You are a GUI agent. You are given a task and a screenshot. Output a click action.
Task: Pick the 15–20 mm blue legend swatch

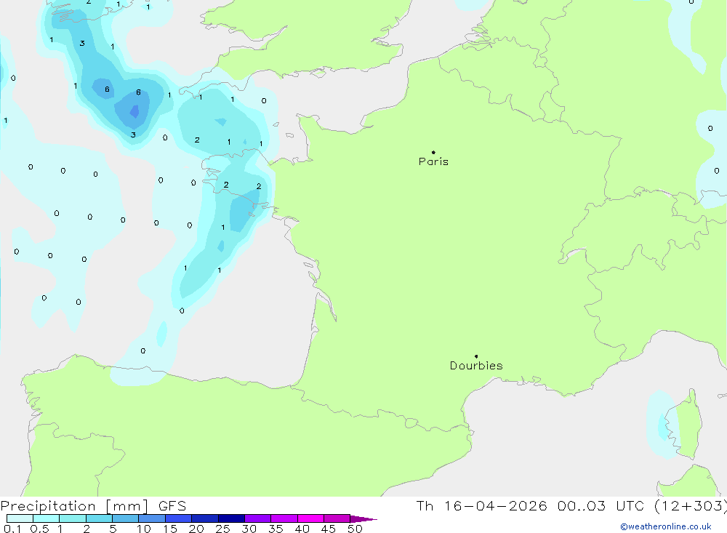pyautogui.click(x=179, y=518)
